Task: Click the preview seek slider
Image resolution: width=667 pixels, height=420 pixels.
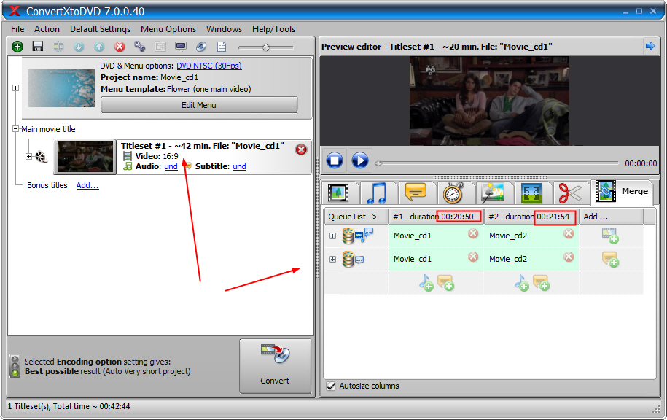Action: click(x=496, y=163)
